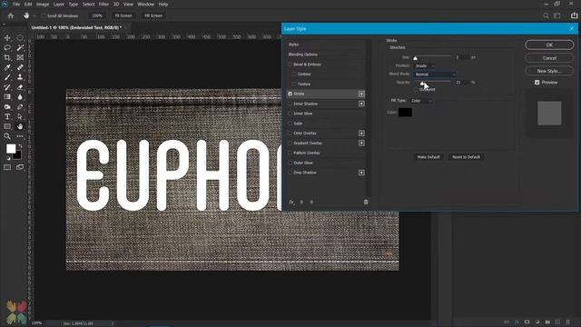The height and width of the screenshot is (327, 581).
Task: Click Cancel in Layer Style dialog
Action: coord(549,58)
